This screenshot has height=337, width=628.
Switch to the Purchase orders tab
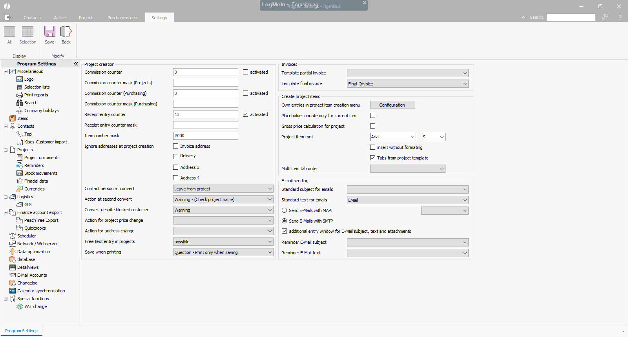tap(123, 18)
